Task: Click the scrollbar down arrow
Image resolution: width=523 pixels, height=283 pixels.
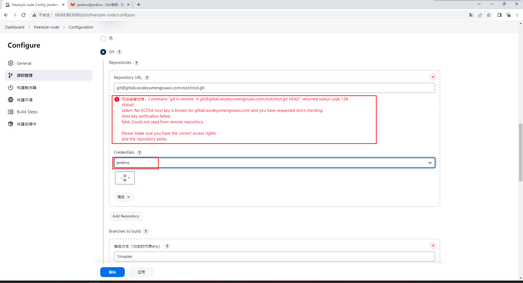Action: (521, 278)
